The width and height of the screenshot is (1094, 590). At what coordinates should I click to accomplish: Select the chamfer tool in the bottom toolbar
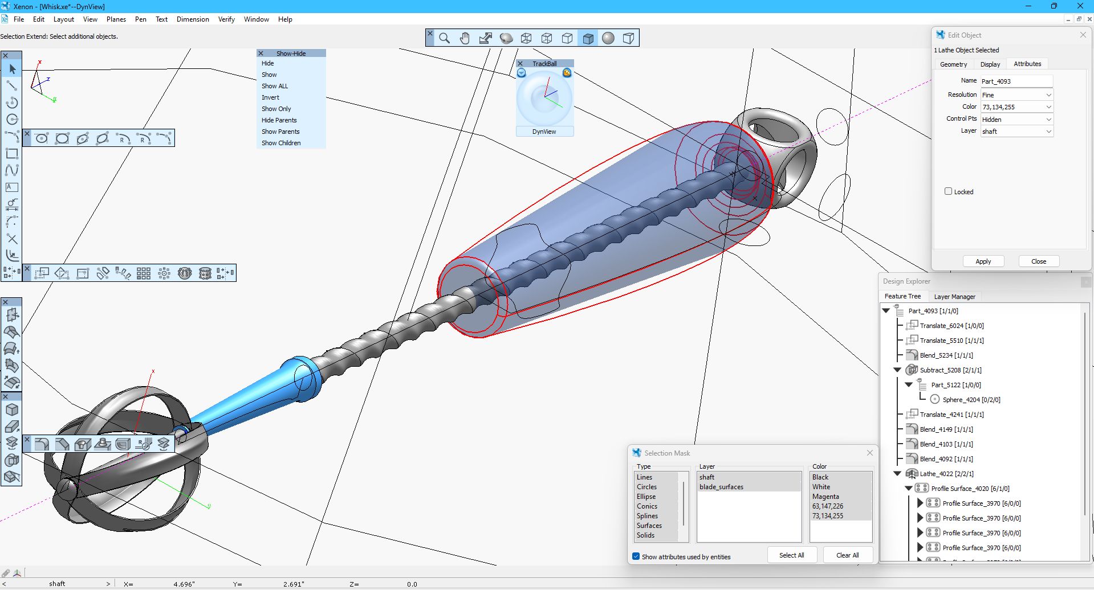click(x=63, y=444)
